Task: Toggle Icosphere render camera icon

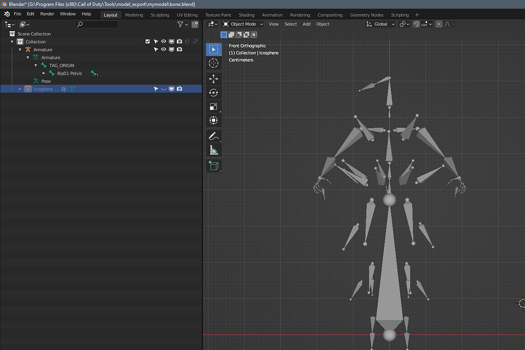Action: click(x=180, y=89)
